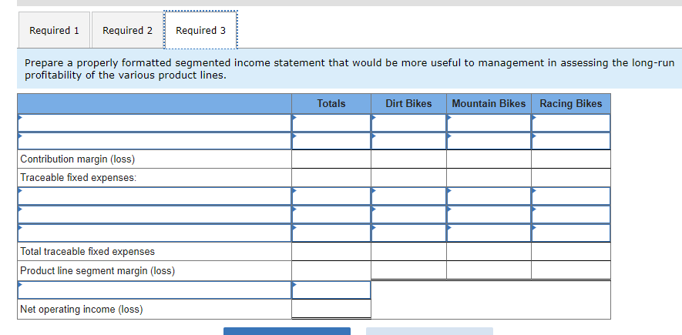Click Dirt Bikes cell in first row below headers
Viewport: 682px width, 335px height.
(409, 123)
